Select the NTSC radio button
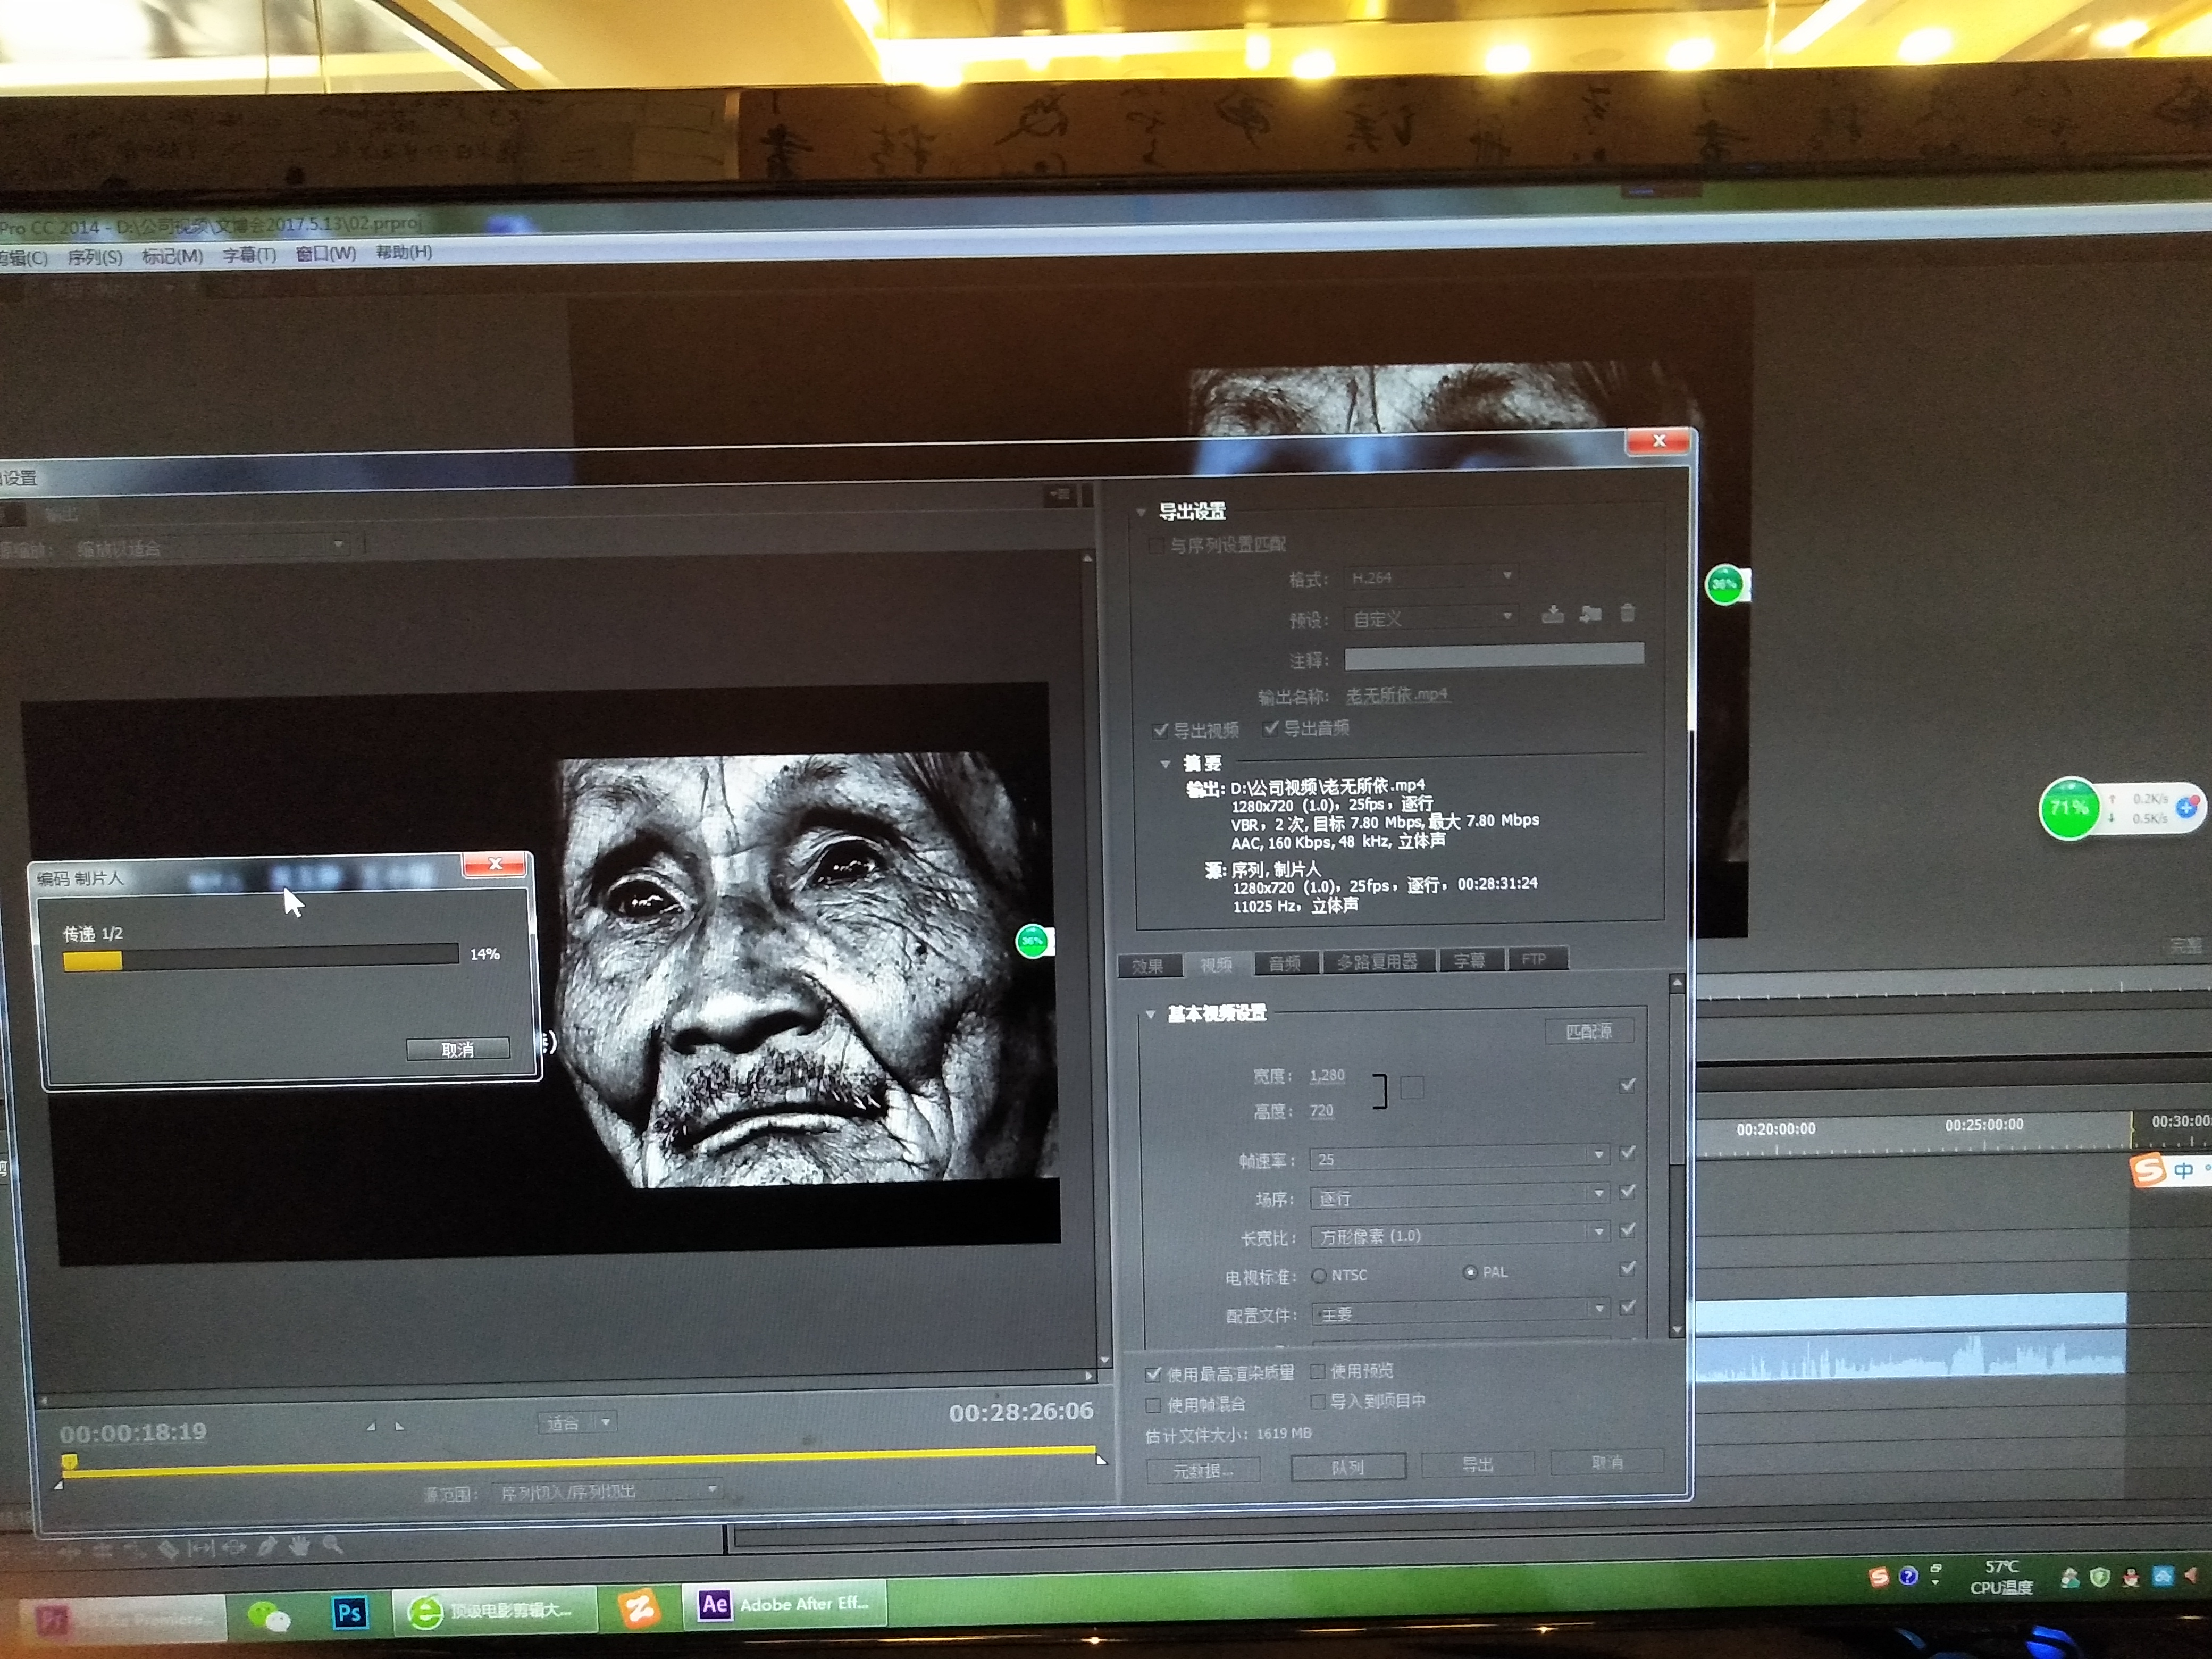 (x=1319, y=1276)
